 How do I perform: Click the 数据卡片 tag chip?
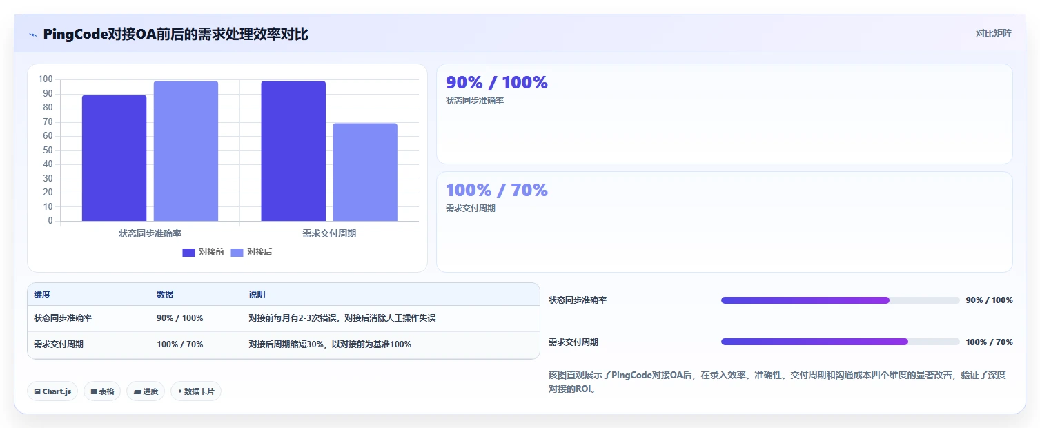tap(196, 391)
